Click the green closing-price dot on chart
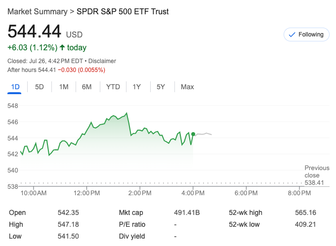The height and width of the screenshot is (246, 336). [193, 134]
